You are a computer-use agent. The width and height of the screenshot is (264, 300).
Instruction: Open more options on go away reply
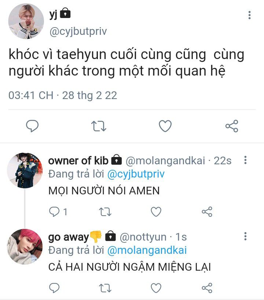coord(245,236)
